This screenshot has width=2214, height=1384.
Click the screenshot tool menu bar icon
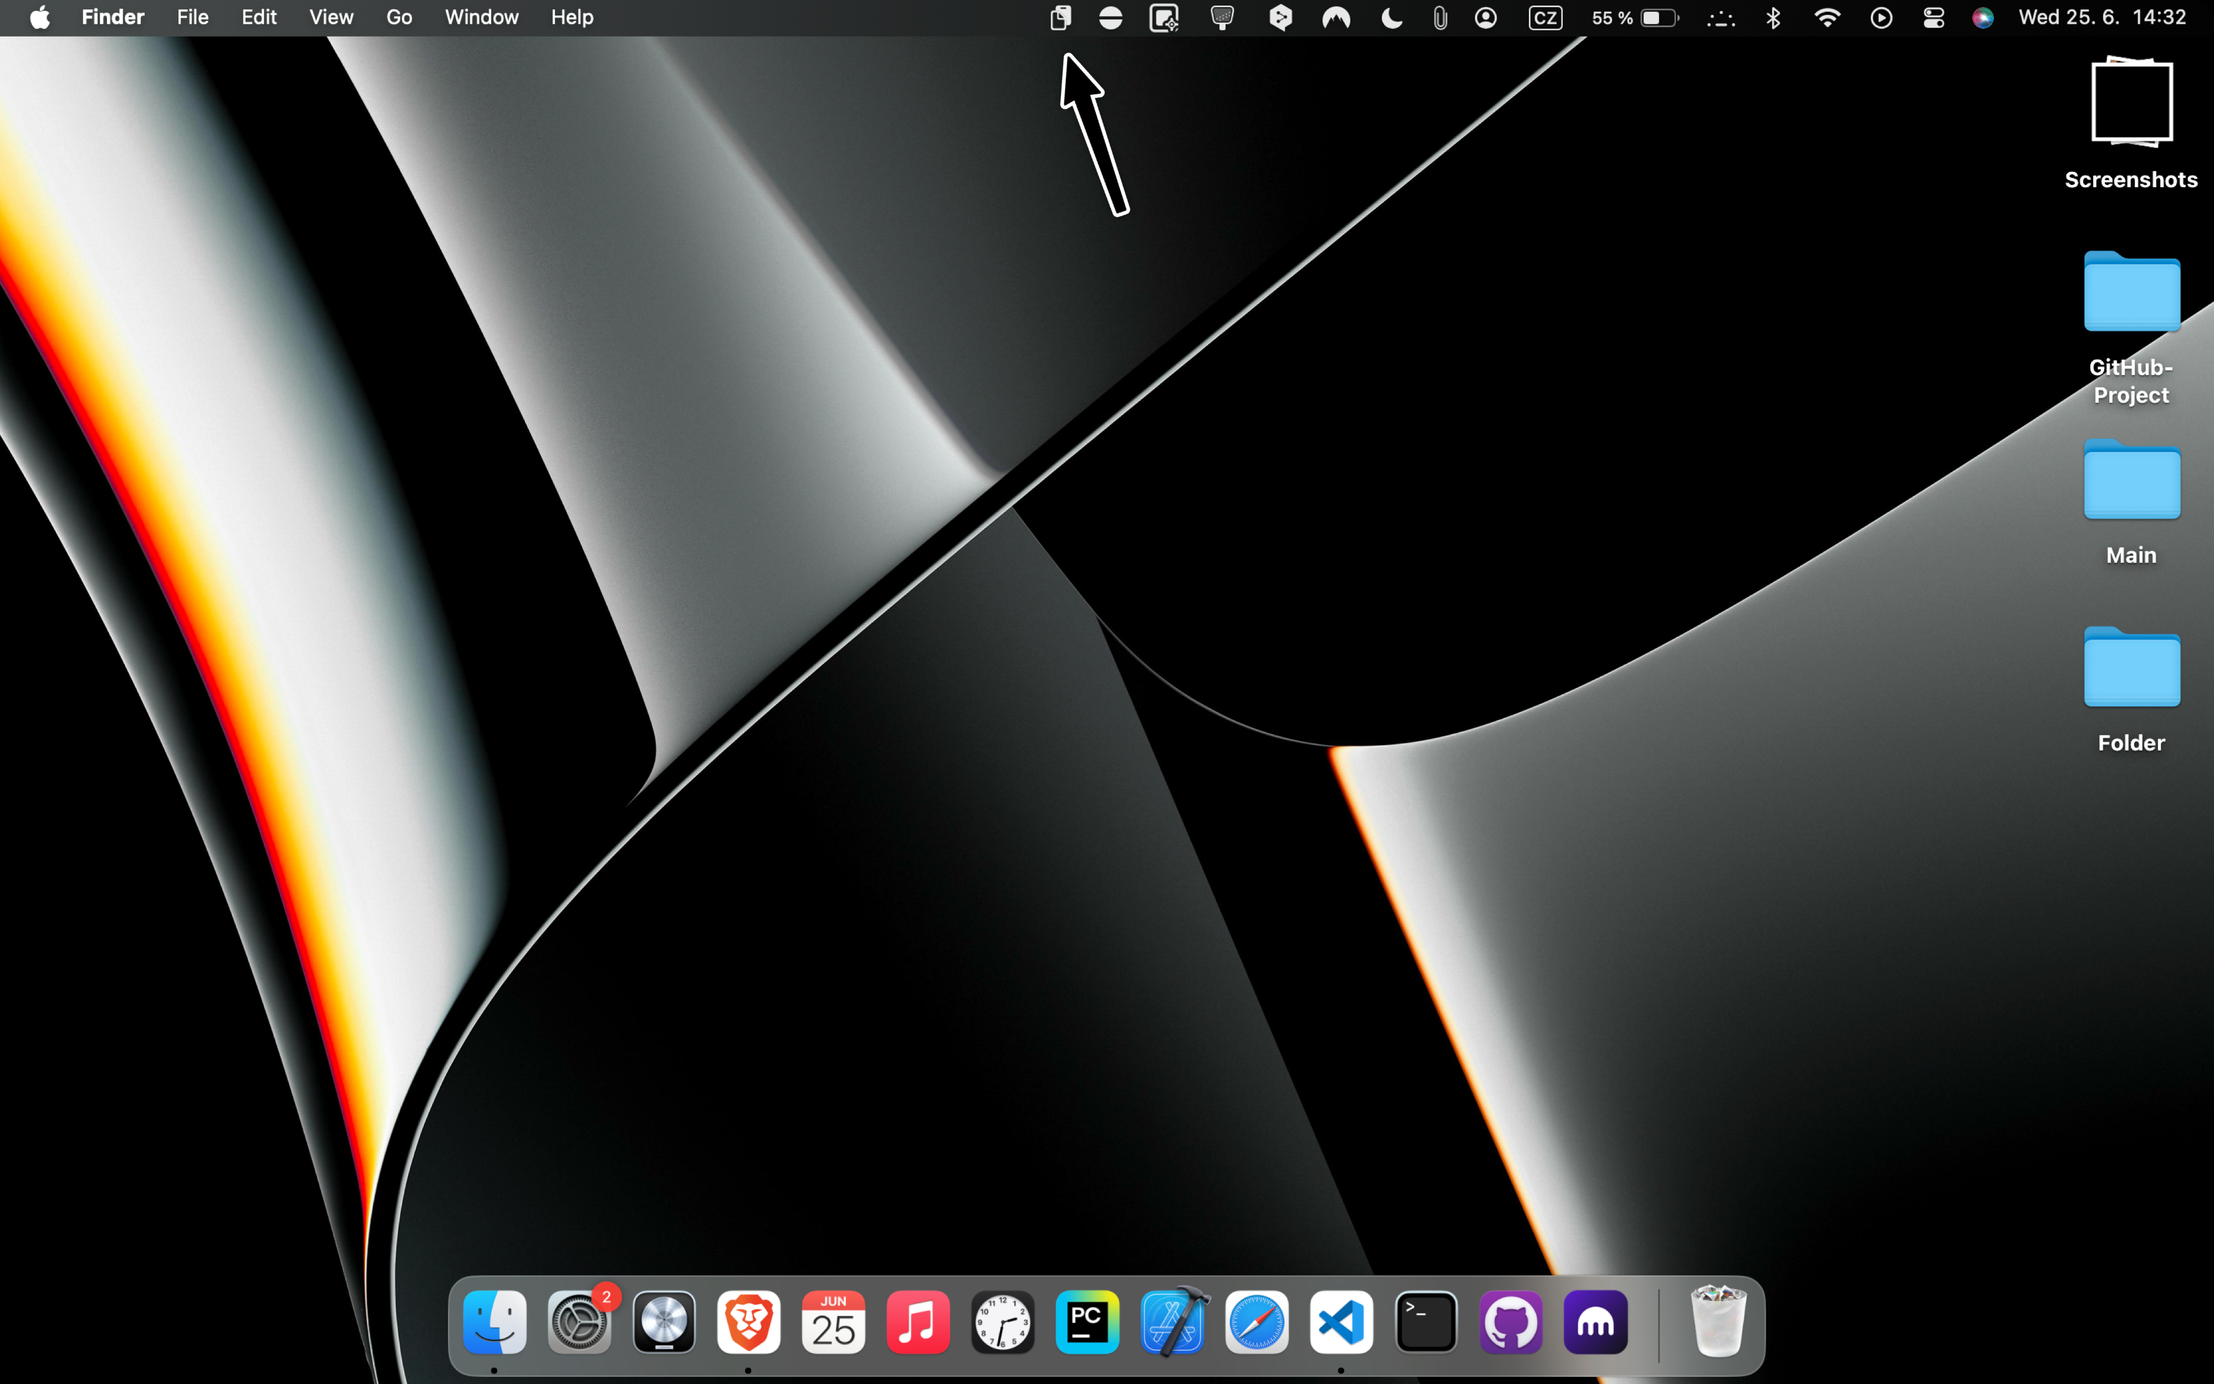(1164, 17)
